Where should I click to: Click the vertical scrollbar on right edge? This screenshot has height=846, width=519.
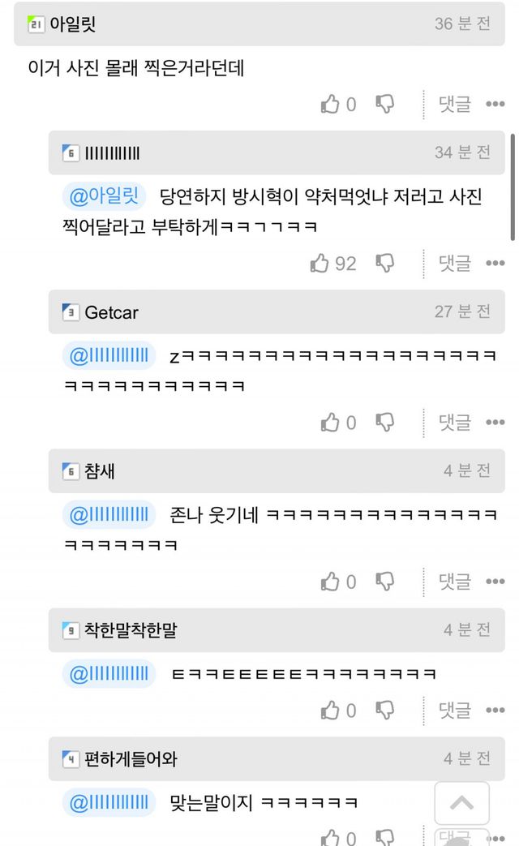pyautogui.click(x=513, y=187)
